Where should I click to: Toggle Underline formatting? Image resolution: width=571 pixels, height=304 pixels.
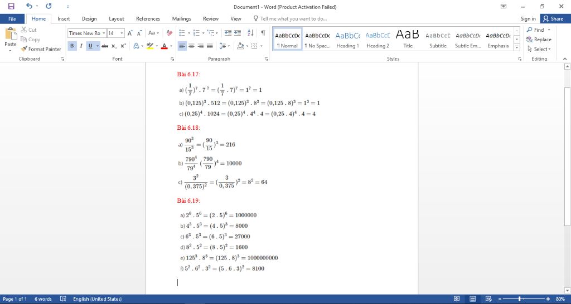coord(90,46)
